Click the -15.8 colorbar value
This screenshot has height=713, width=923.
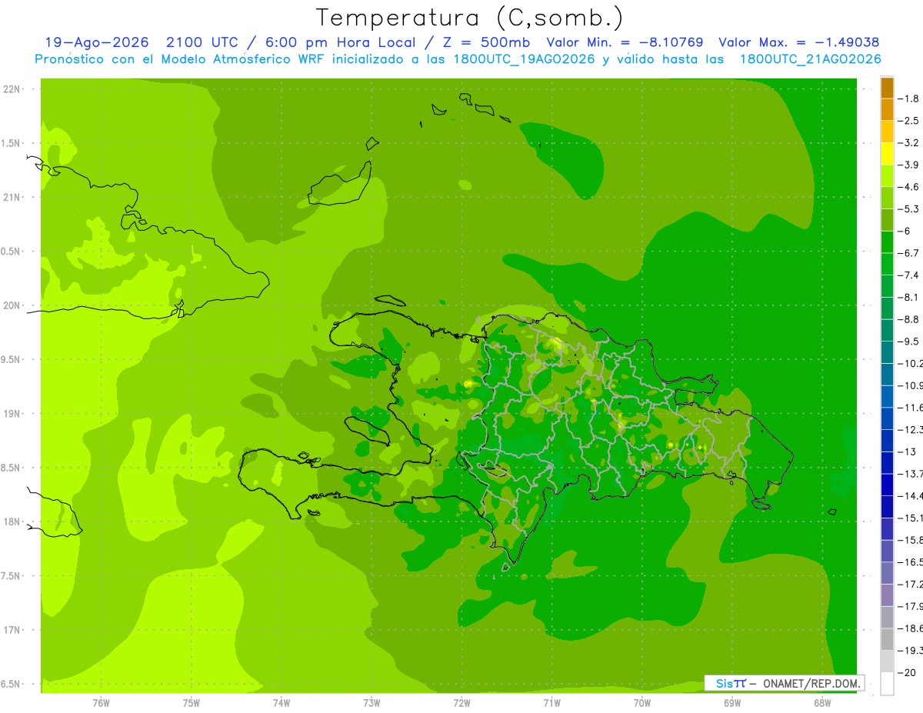pyautogui.click(x=911, y=540)
